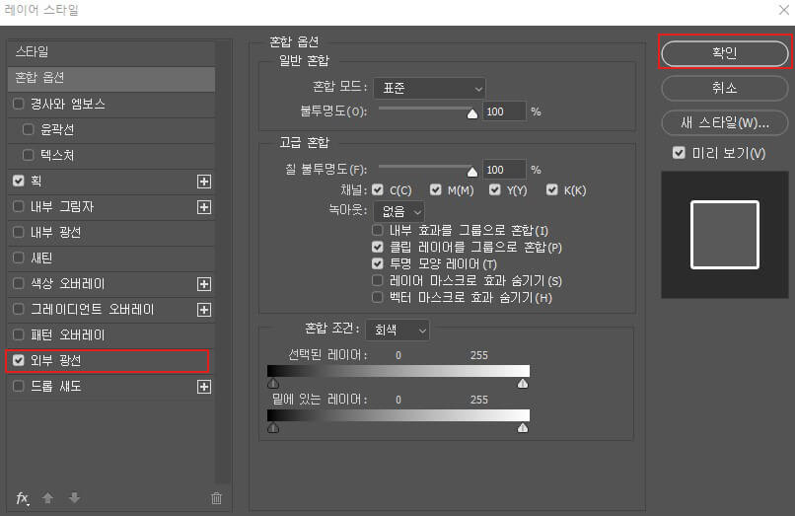This screenshot has height=516, width=795.
Task: Check 벡터 마스크로 효과 숨기기(H)
Action: tap(377, 297)
